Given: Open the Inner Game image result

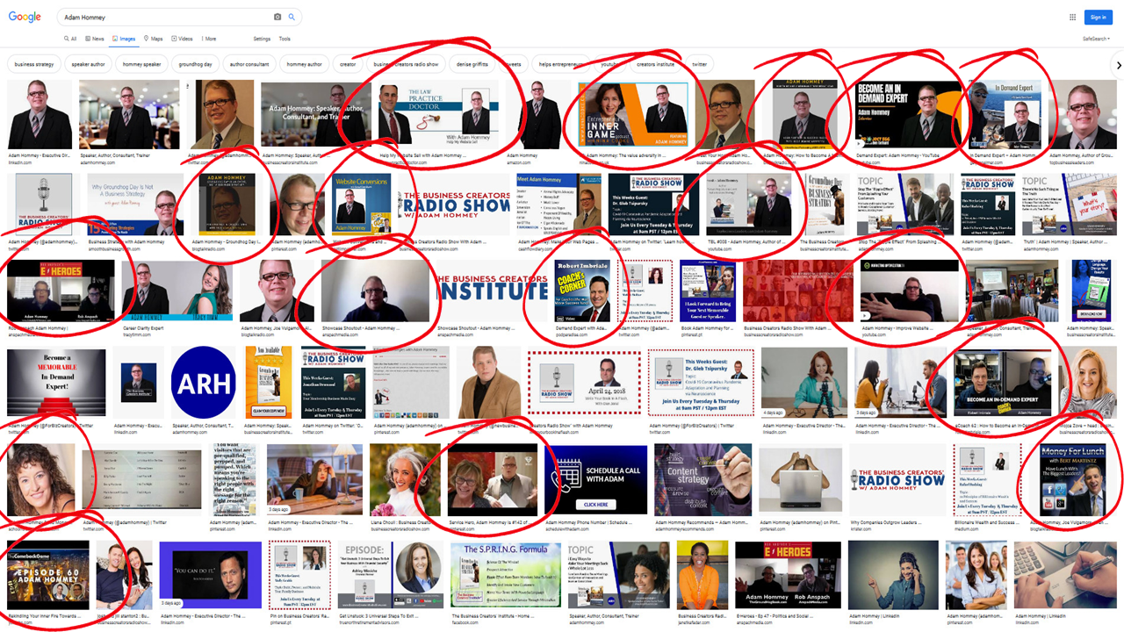Looking at the screenshot, I should 633,115.
